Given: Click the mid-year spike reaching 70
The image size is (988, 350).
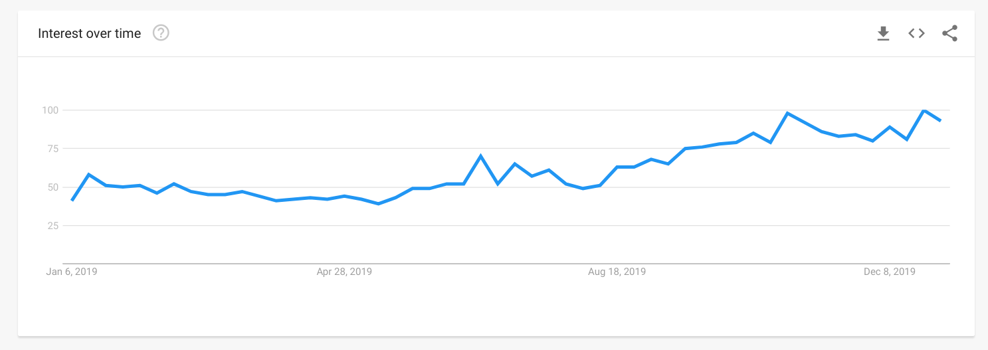Looking at the screenshot, I should [480, 156].
